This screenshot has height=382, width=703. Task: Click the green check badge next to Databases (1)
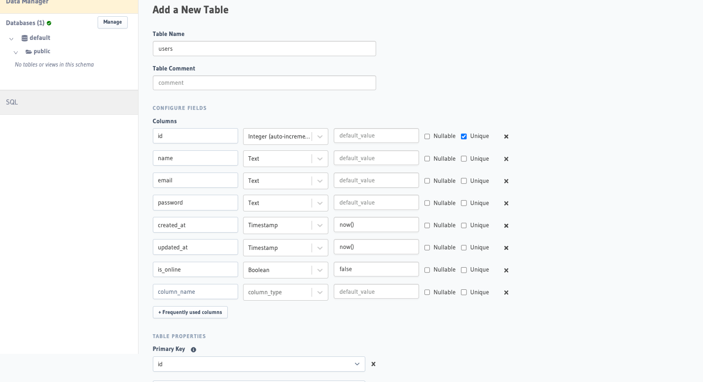click(48, 23)
